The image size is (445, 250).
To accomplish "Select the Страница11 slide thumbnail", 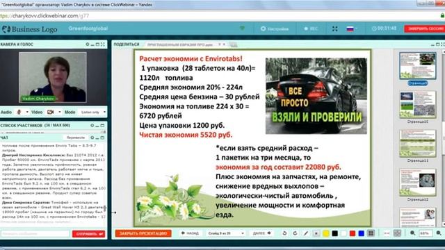I will click(417, 144).
